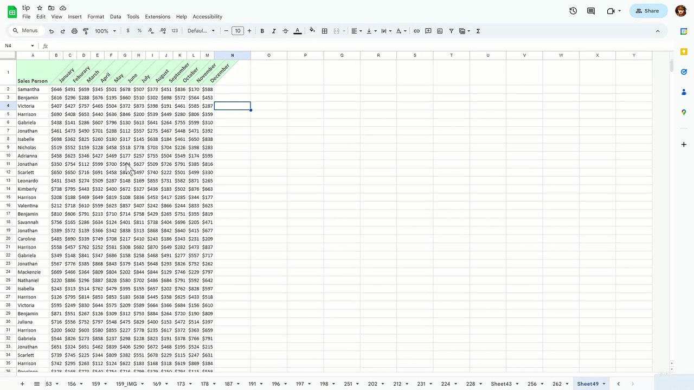Create a filter with the funnel icon

coord(451,31)
